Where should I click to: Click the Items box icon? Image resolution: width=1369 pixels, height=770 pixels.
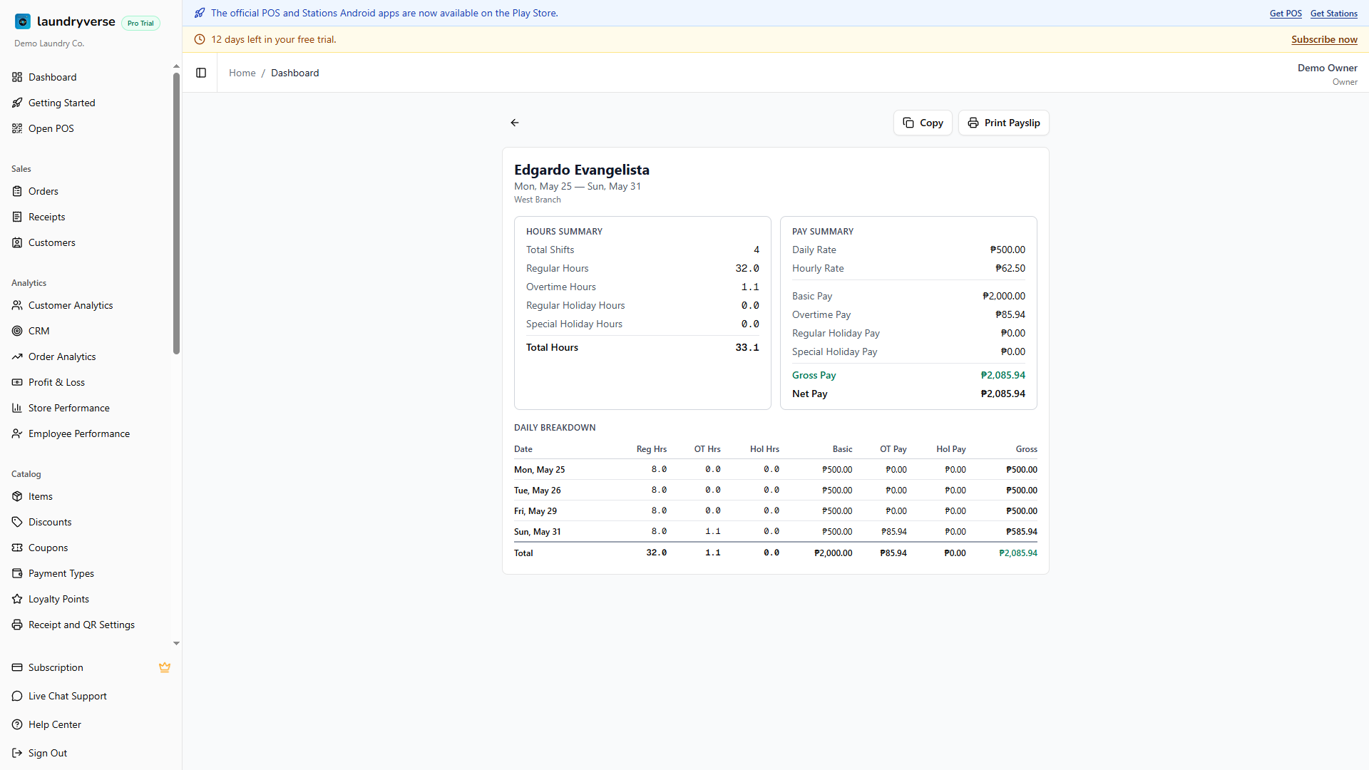click(x=17, y=496)
